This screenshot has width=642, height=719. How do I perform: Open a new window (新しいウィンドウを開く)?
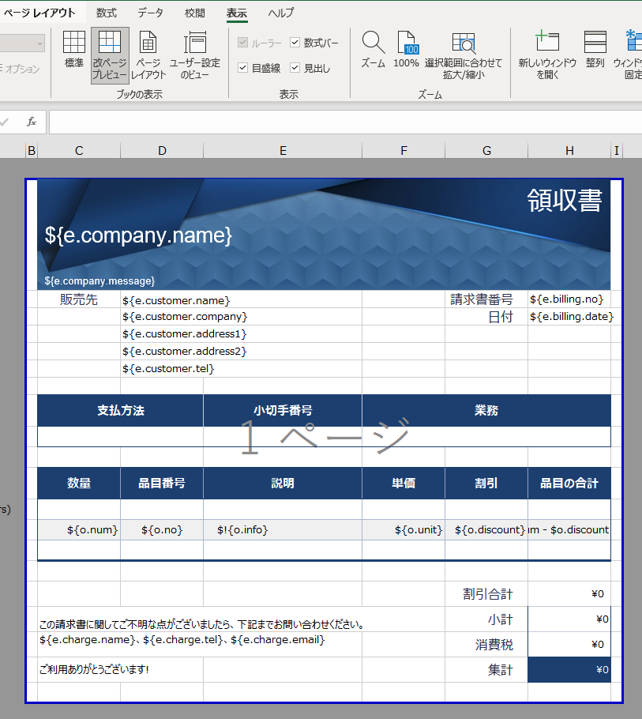547,55
